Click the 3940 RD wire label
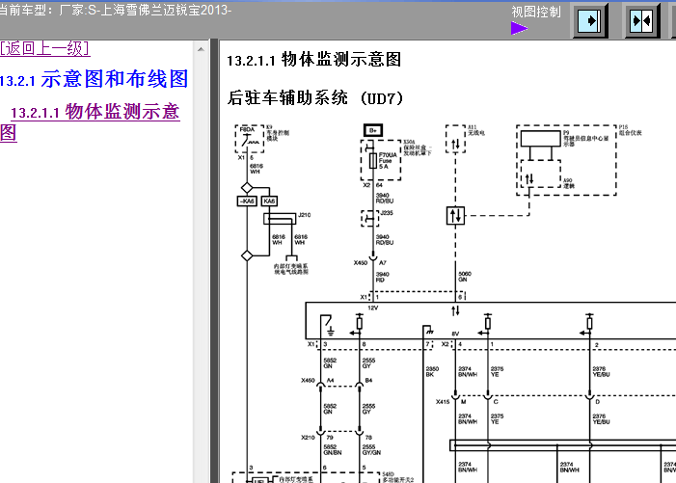 [382, 277]
